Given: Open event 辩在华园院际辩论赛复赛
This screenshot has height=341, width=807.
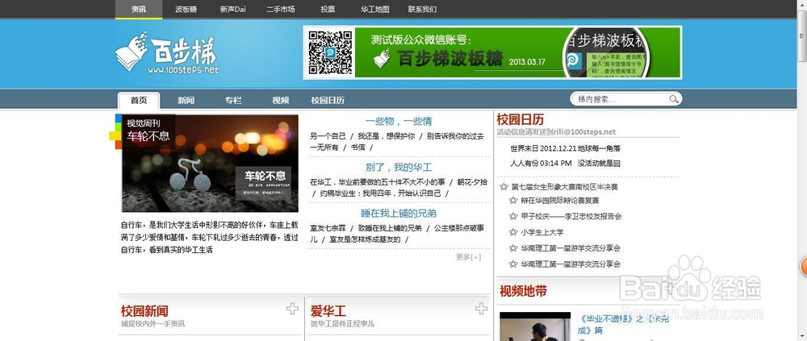Looking at the screenshot, I should coord(560,201).
